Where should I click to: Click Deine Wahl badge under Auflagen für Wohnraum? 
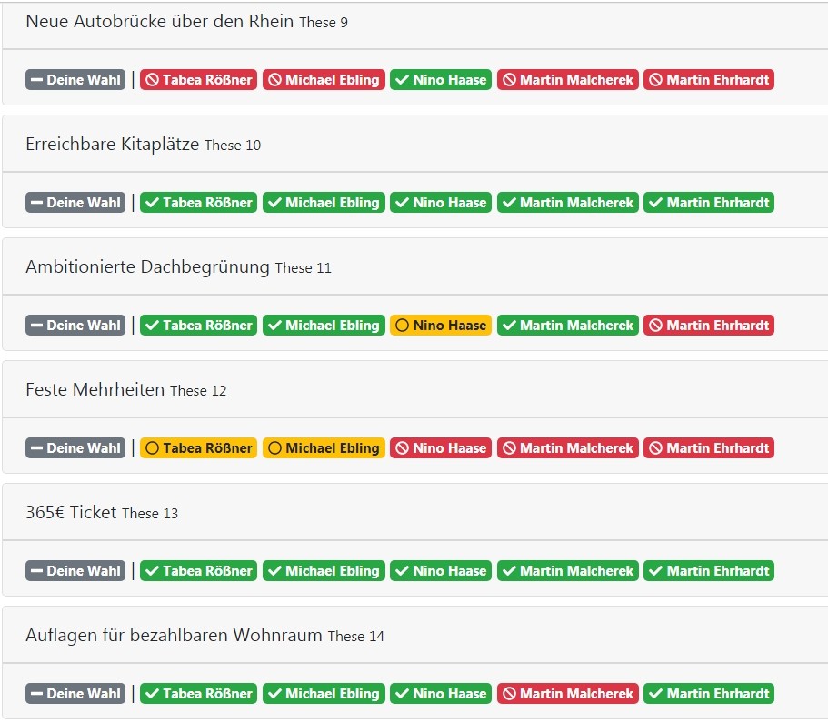[x=75, y=693]
